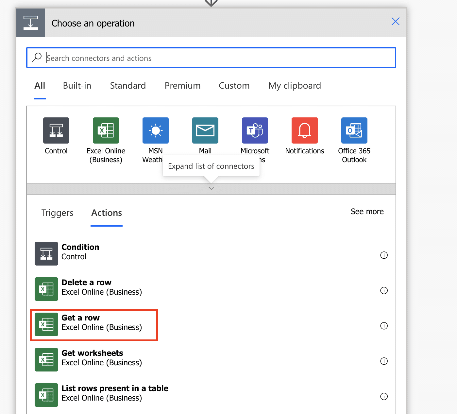Switch to the Triggers tab
This screenshot has height=414, width=457.
click(57, 213)
